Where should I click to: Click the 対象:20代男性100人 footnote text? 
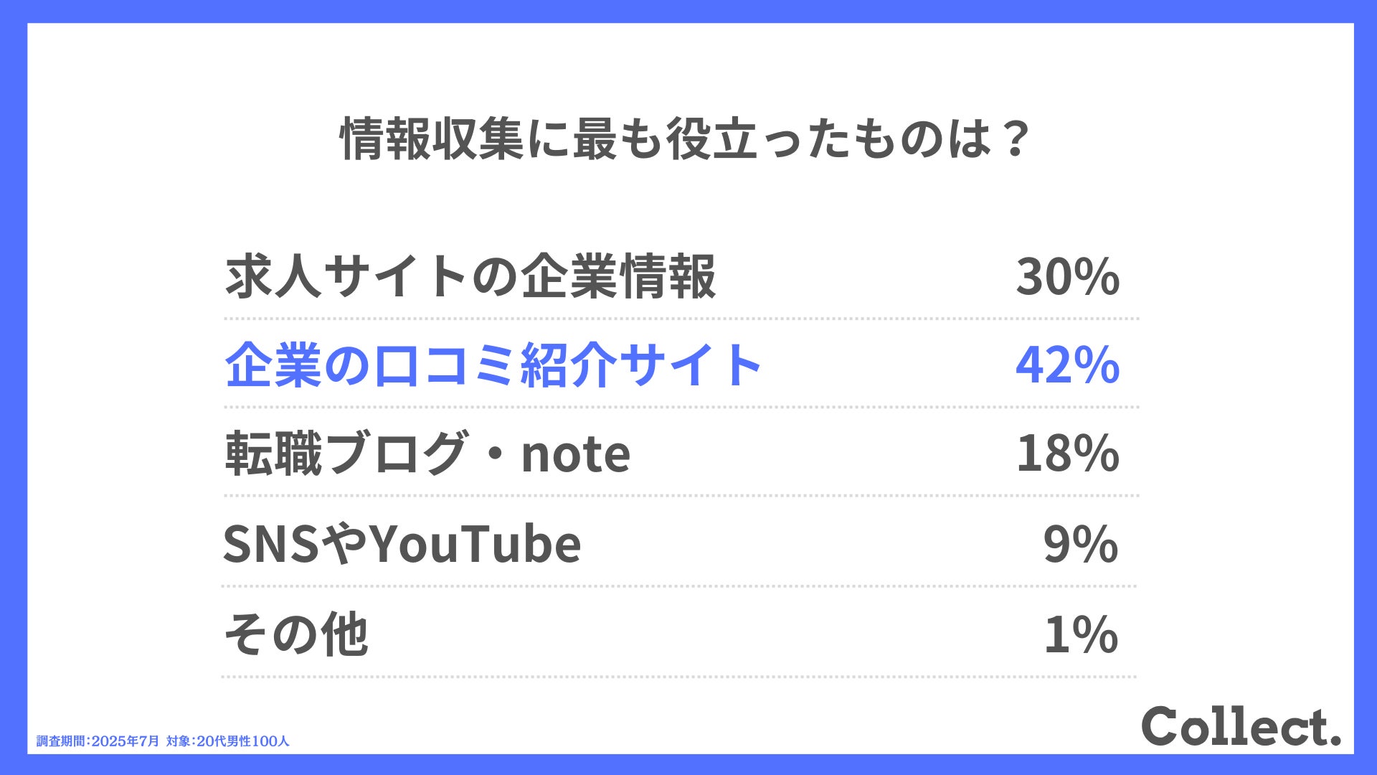click(228, 741)
